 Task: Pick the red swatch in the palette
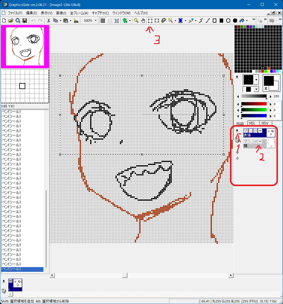click(x=263, y=71)
